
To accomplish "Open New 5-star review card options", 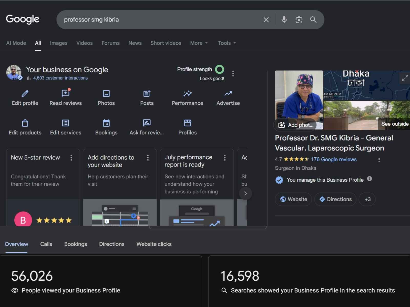I will [71, 158].
